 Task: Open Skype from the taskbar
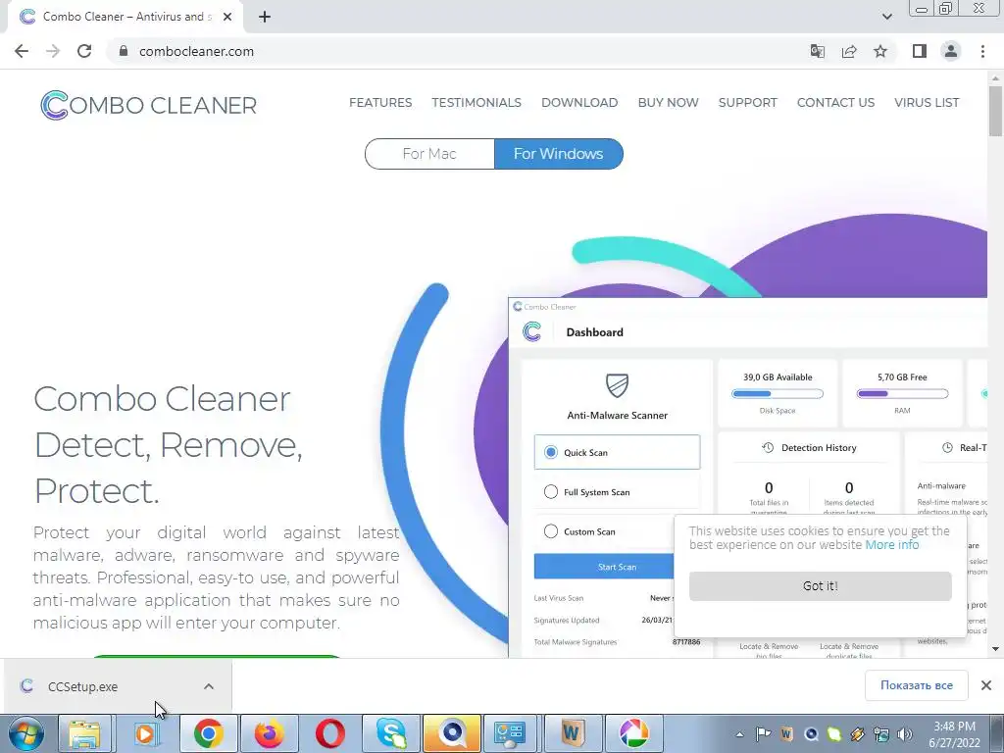[x=391, y=733]
